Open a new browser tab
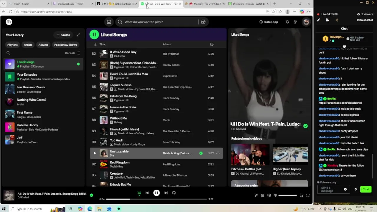377x212 pixels. click(x=275, y=4)
